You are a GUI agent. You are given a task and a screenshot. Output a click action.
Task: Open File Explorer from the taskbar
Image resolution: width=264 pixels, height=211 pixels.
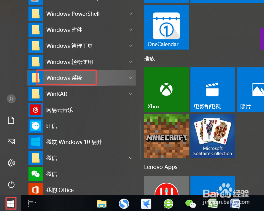(x=101, y=204)
